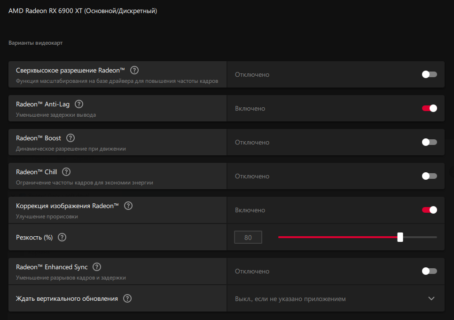
Task: Click the Резкость slider handle
Action: pyautogui.click(x=400, y=237)
